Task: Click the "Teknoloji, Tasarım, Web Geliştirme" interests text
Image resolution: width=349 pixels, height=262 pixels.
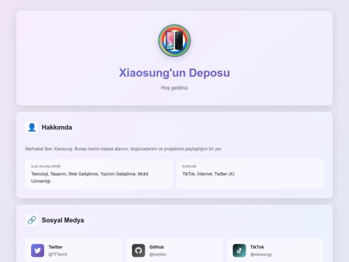Action: (89, 177)
